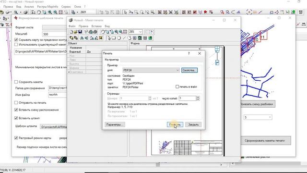
Task: Click the zoom in magnifier in layout toolbar
Action: tap(116, 32)
